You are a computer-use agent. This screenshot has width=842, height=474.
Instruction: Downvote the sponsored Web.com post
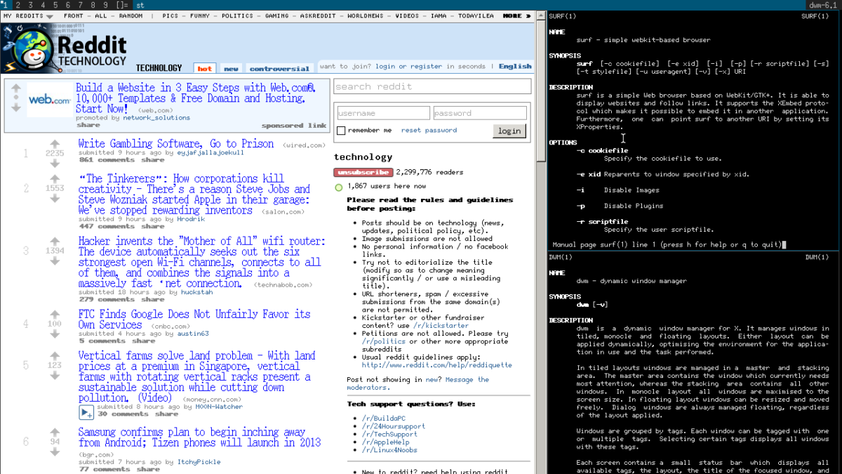(x=16, y=107)
